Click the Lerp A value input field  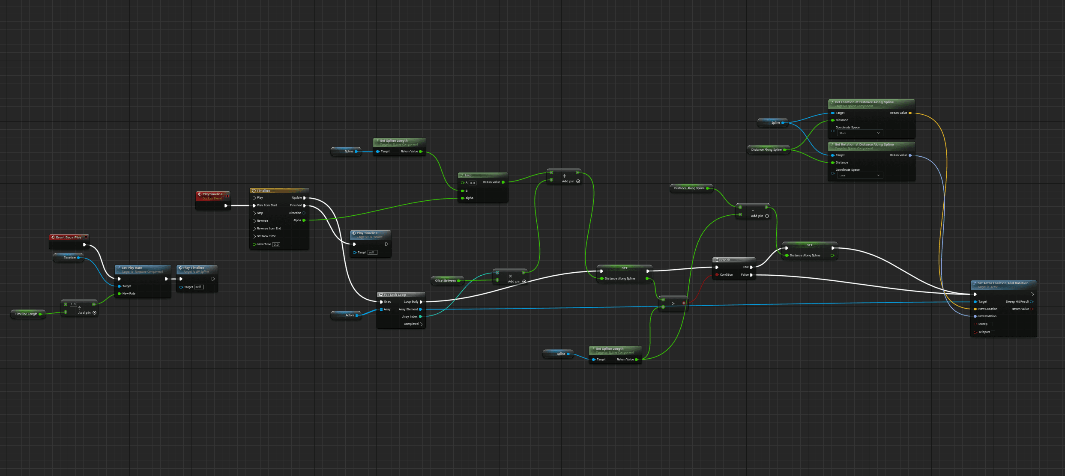coord(473,183)
